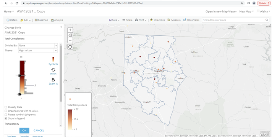Share the web map
The height and width of the screenshot is (137, 272).
pyautogui.click(x=127, y=20)
